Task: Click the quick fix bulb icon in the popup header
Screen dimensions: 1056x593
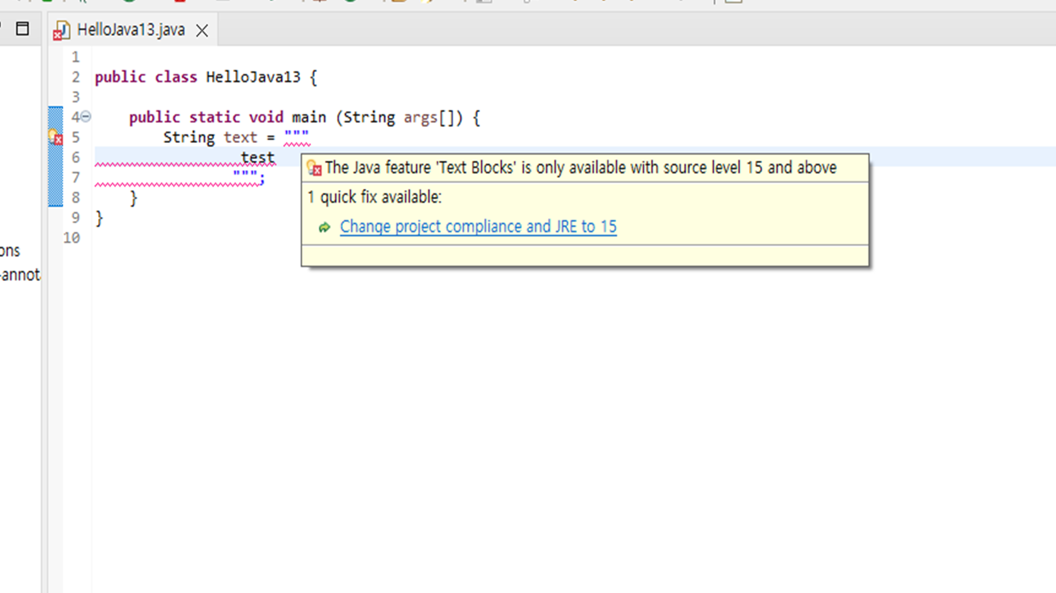Action: point(314,169)
